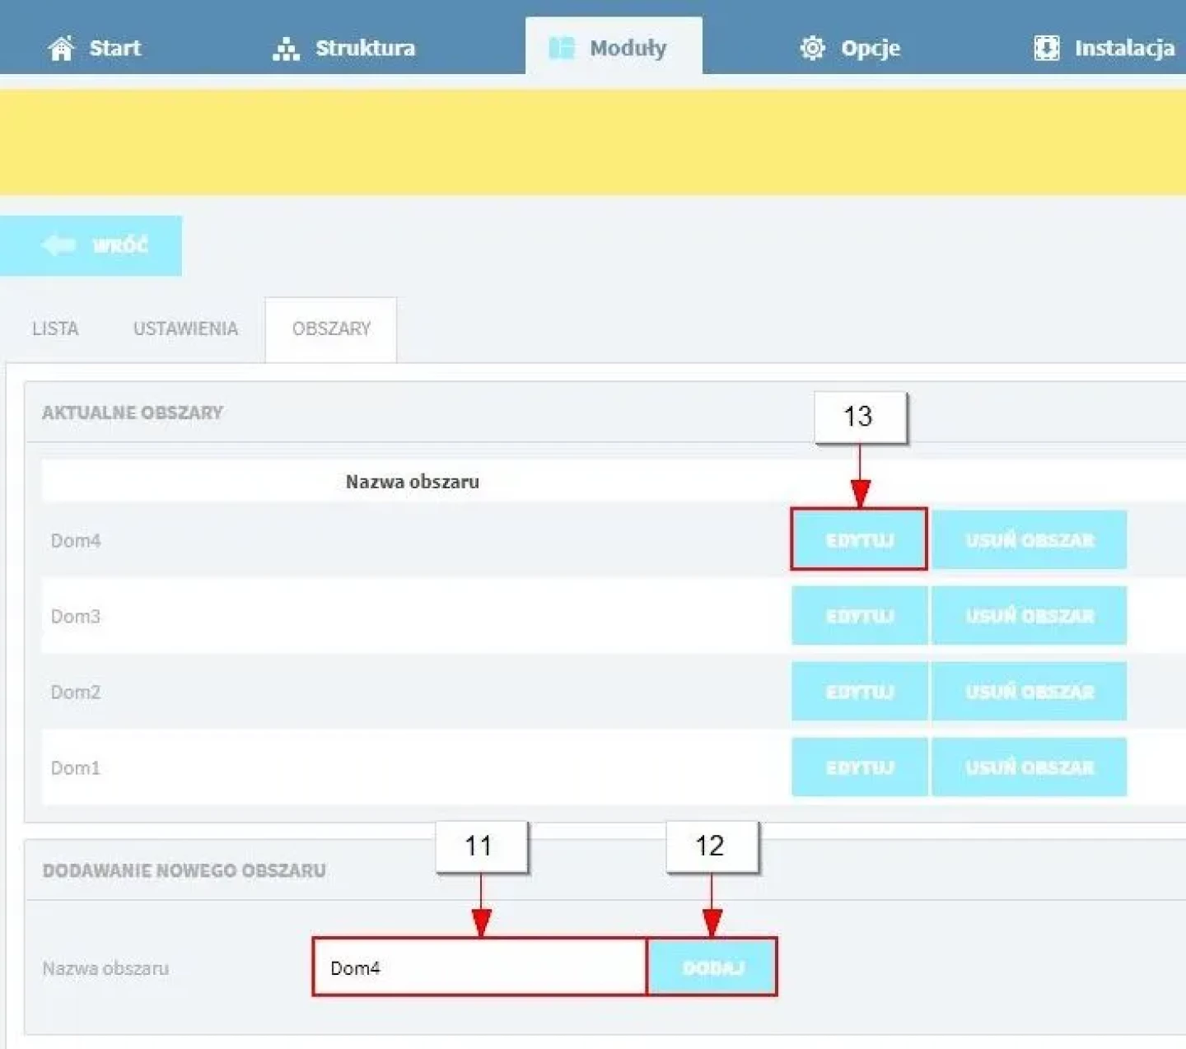Click the Opcje gear icon

coord(812,48)
